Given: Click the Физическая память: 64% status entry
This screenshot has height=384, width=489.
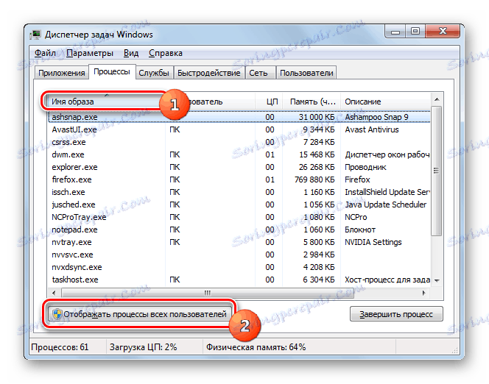Looking at the screenshot, I should pos(256,347).
